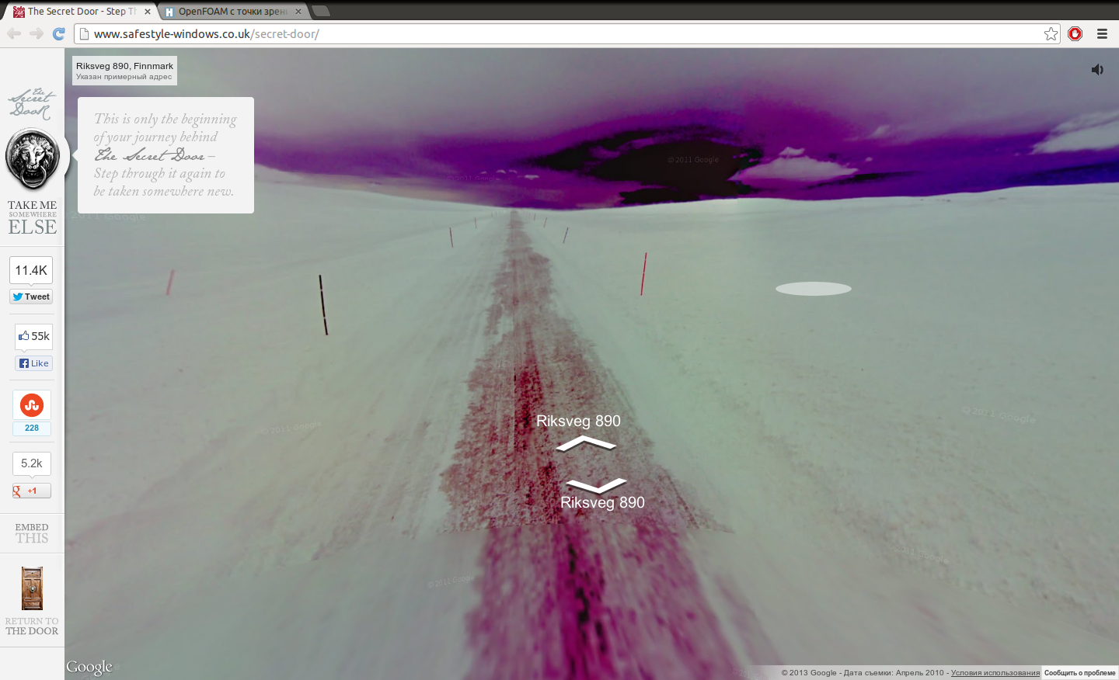The image size is (1119, 680).
Task: Open the Chrome hamburger menu
Action: click(1102, 33)
